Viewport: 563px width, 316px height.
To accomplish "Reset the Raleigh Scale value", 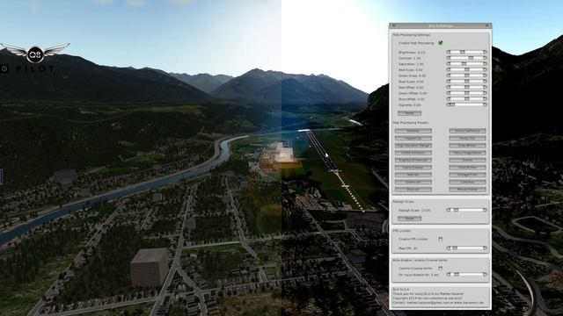I will pos(409,219).
